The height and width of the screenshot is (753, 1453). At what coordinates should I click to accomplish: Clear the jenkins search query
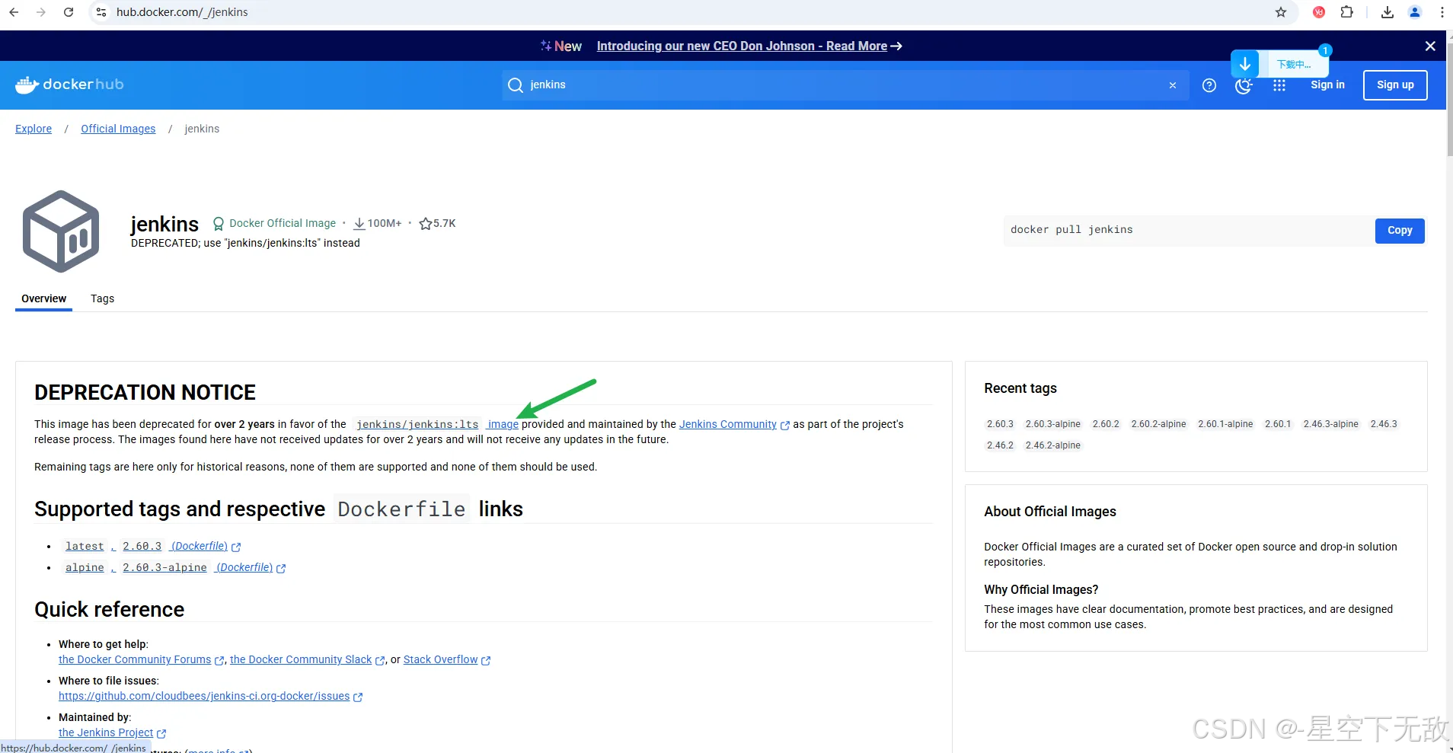[x=1173, y=85]
